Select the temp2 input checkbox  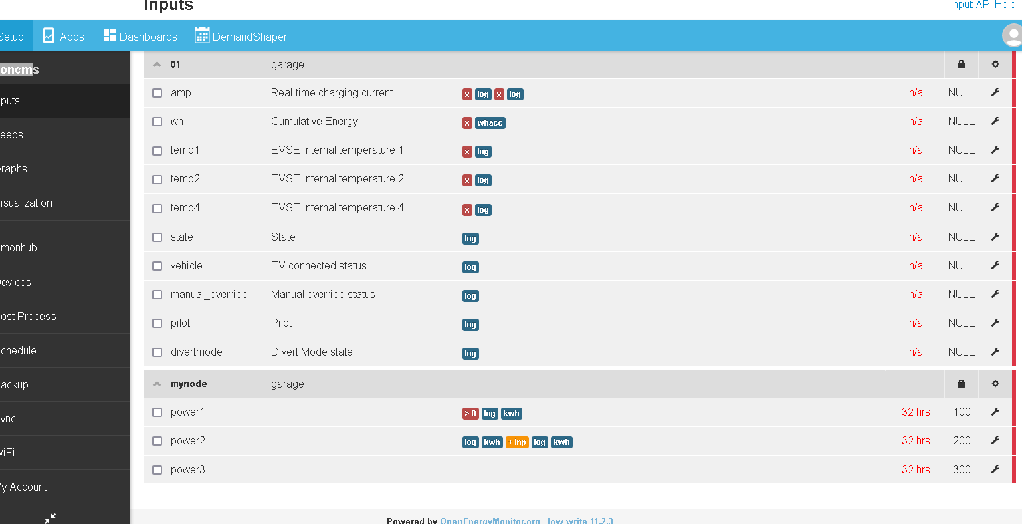[x=157, y=179]
